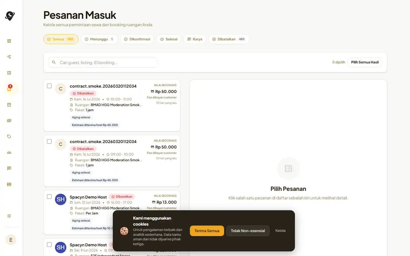Image resolution: width=410 pixels, height=256 pixels.
Task: Open the inbox orders icon with badge
Action: [9, 89]
